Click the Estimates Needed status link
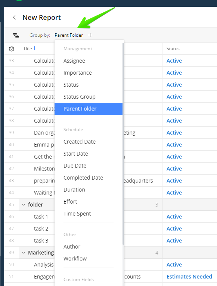217x286 pixels. [x=189, y=277]
